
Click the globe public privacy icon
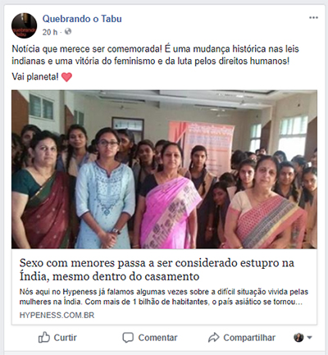point(68,32)
